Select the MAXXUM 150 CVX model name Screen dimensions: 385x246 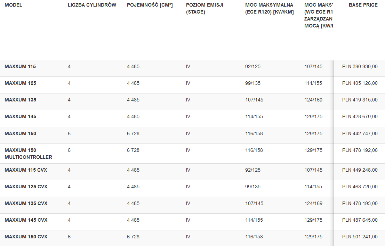[x=26, y=237]
